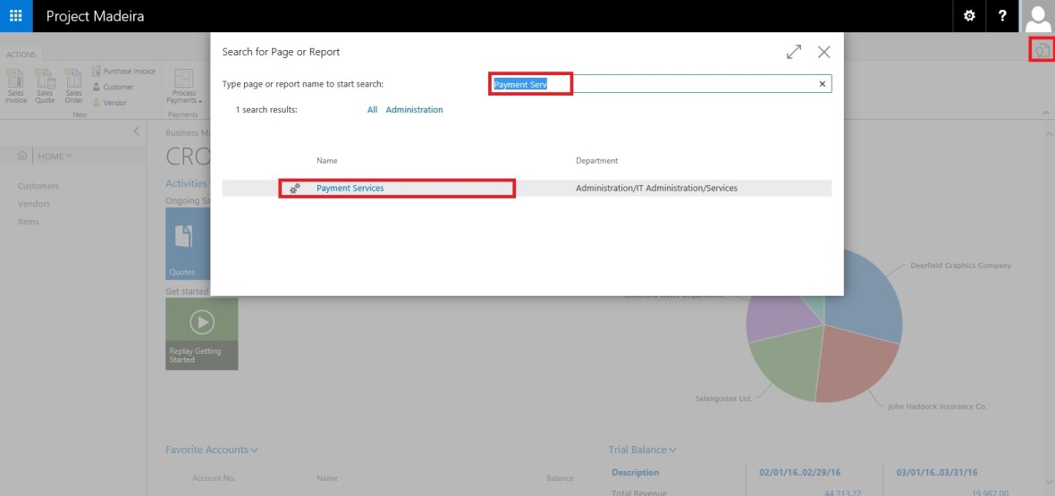Expand the search dialog to full size
Image resolution: width=1055 pixels, height=496 pixels.
click(x=794, y=52)
